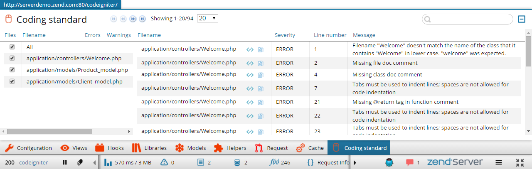Show source code for line 4 error

point(250,75)
